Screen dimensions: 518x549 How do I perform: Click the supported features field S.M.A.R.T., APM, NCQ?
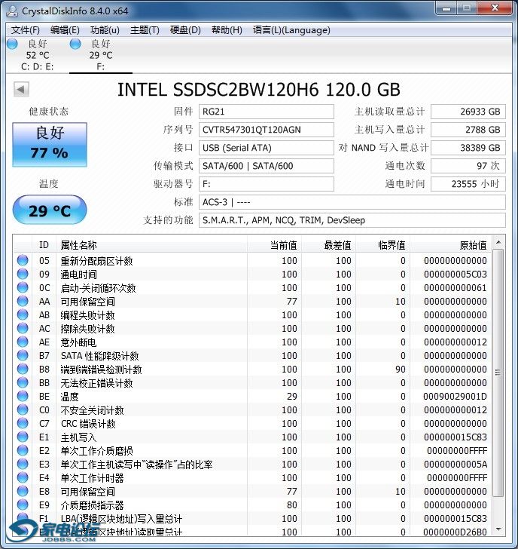(352, 220)
